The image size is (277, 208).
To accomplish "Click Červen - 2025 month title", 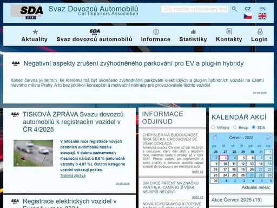I will coord(241,138).
